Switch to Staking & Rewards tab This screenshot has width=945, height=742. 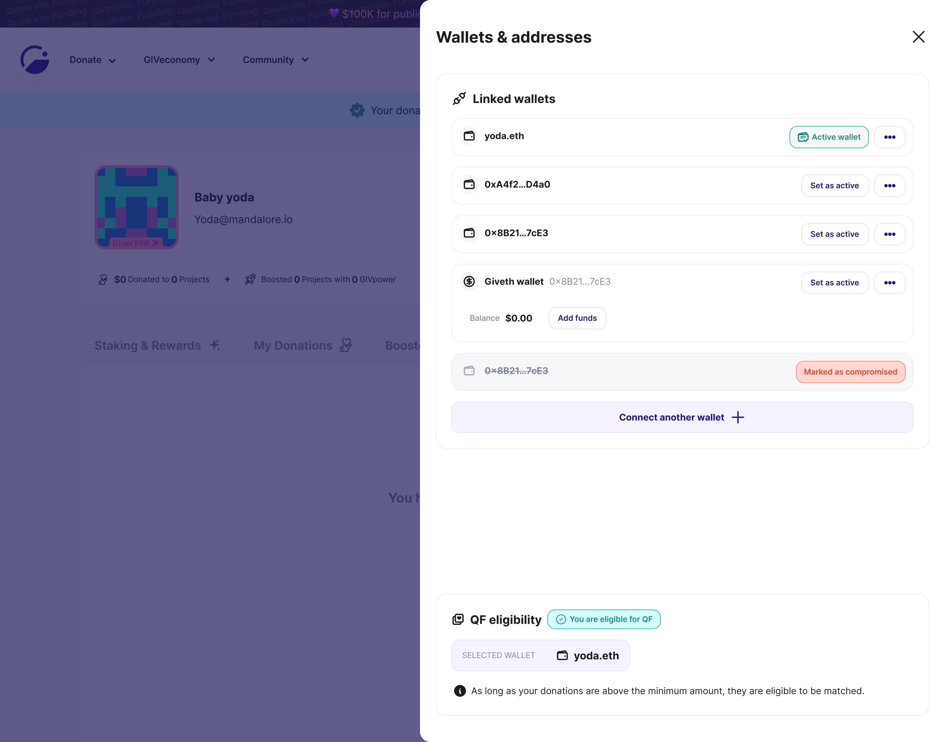(x=157, y=346)
